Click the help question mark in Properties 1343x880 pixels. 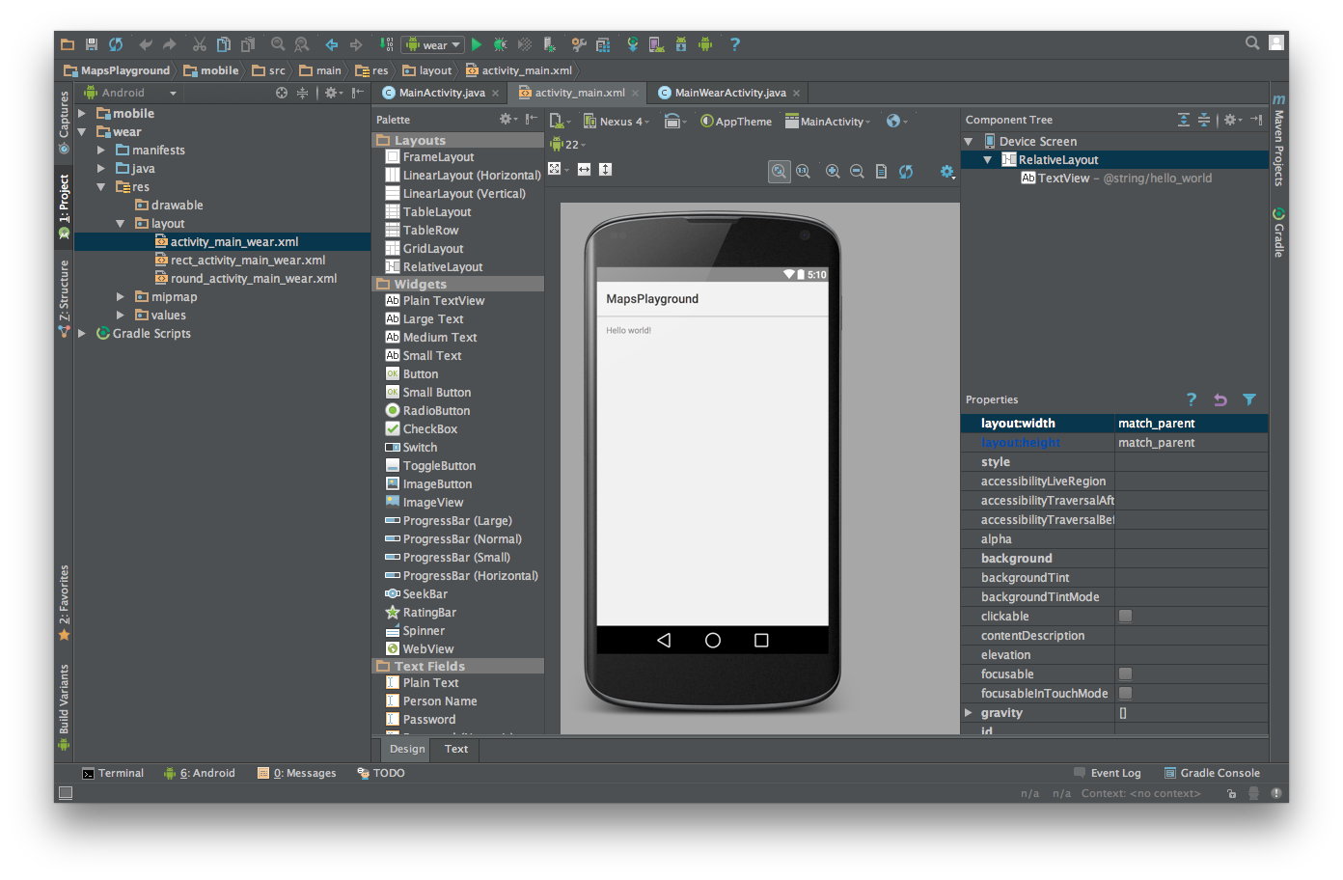1192,399
